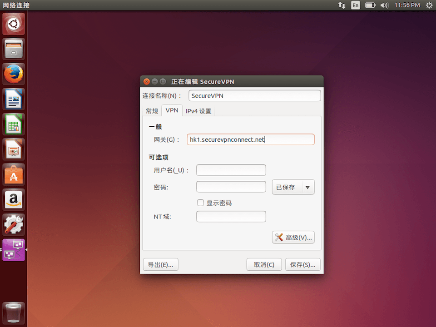Launch Firefox from the launcher
This screenshot has height=327, width=436.
coord(13,74)
